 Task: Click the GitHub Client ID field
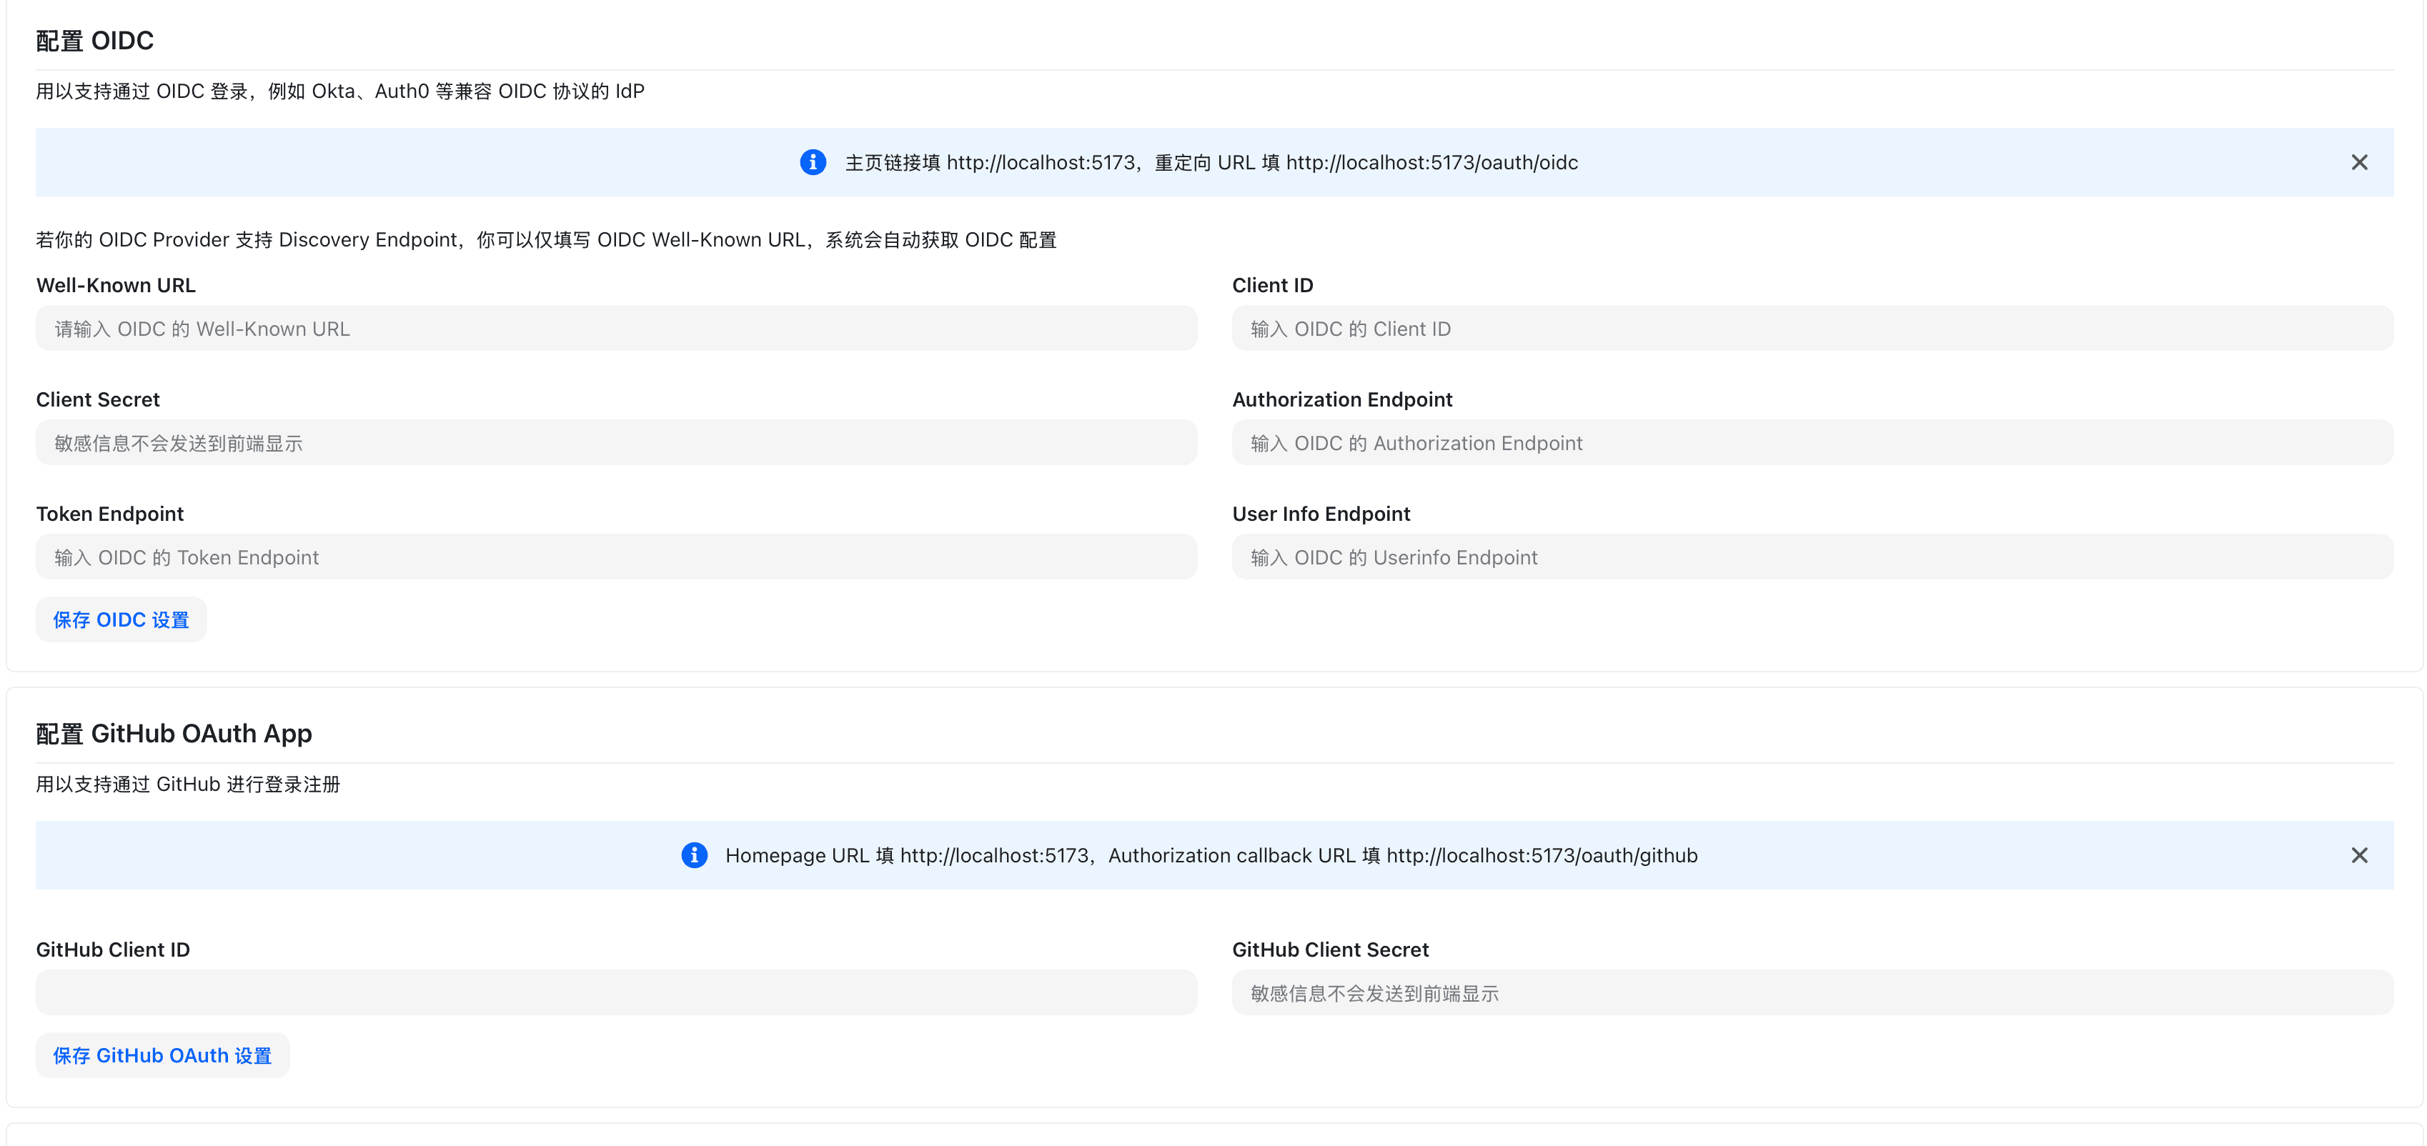coord(616,992)
